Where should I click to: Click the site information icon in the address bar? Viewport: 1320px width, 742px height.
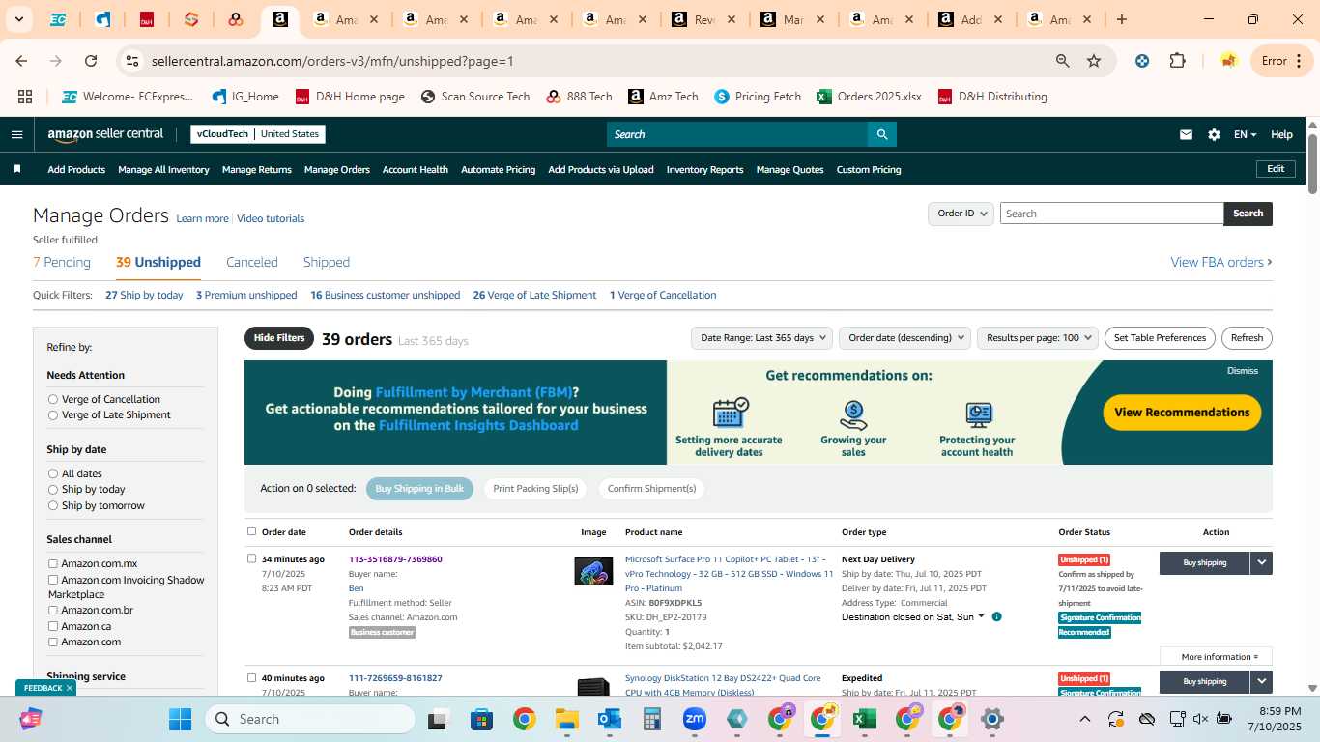pyautogui.click(x=133, y=61)
